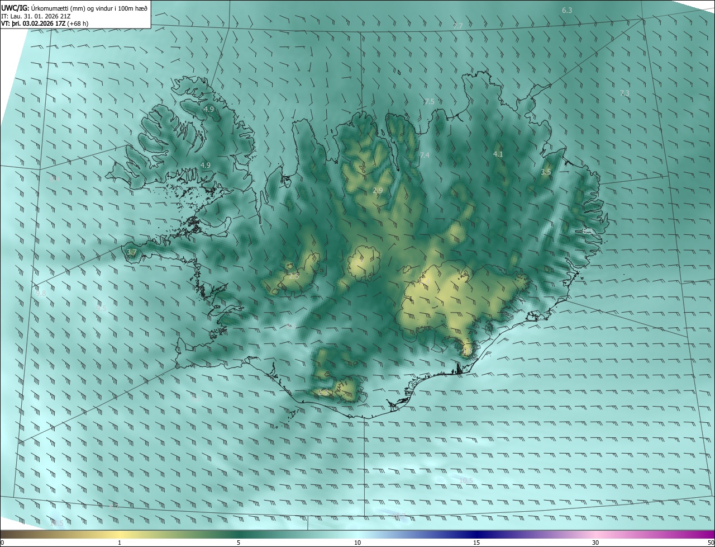Click the 2.9 value label
The width and height of the screenshot is (715, 547).
pos(378,191)
